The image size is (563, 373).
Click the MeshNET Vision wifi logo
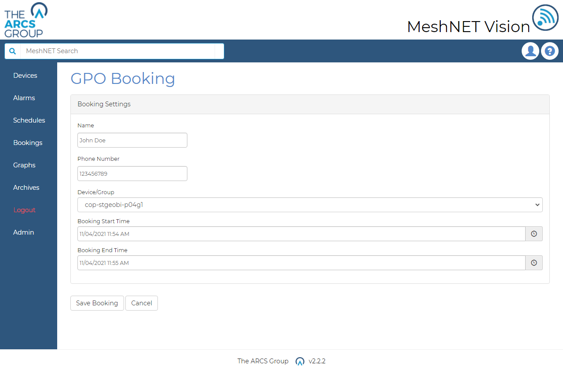(x=545, y=18)
